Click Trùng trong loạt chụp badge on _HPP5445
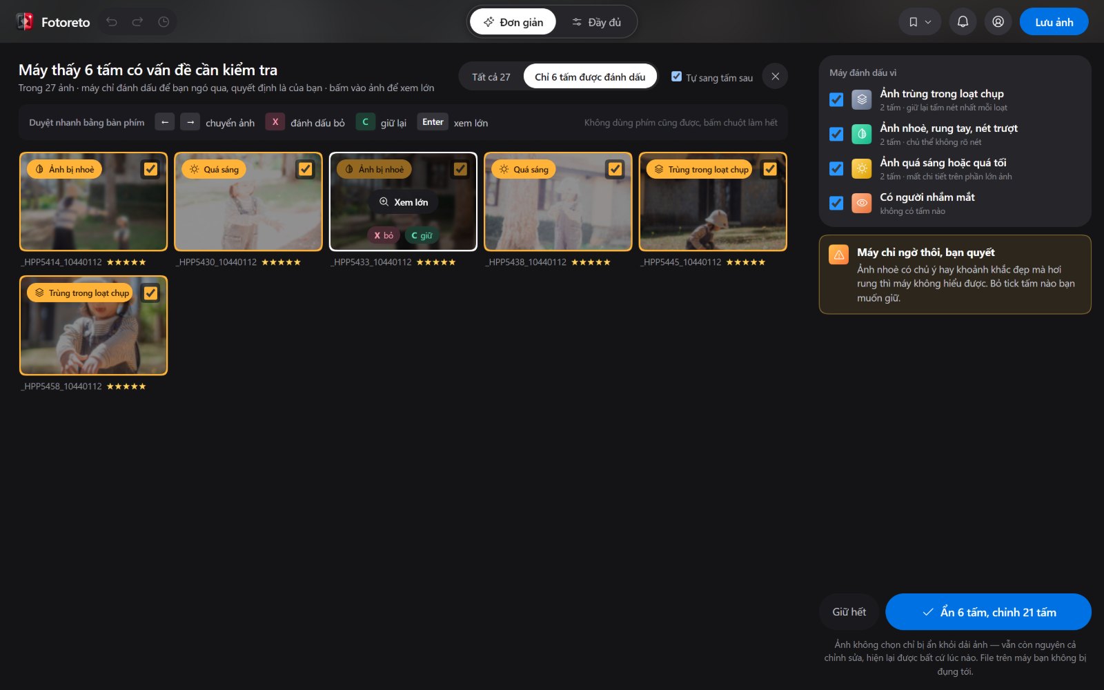 coord(700,169)
